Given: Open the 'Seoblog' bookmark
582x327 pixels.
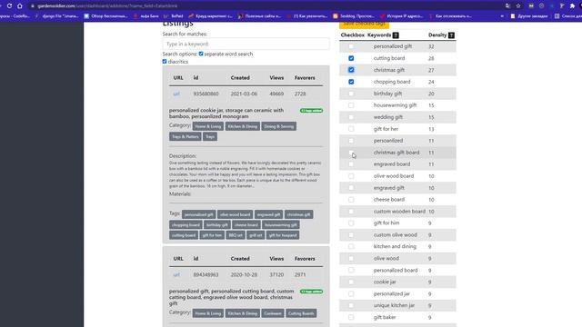Looking at the screenshot, I should tap(354, 16).
